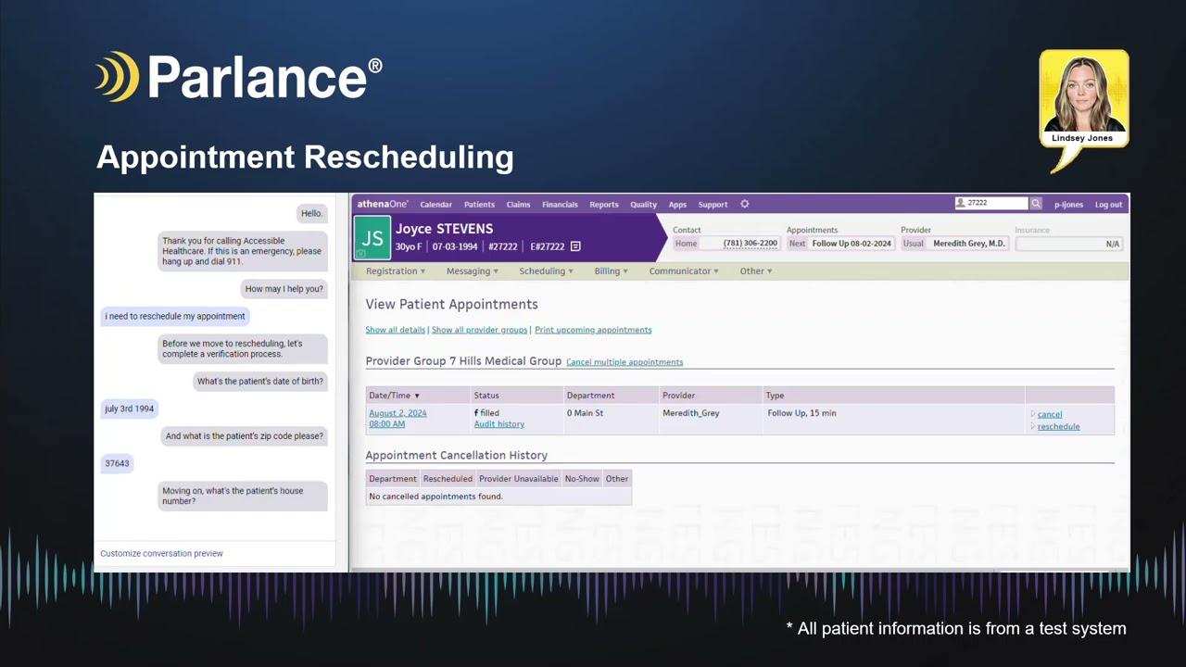Click 'No cancelled appointments found.' text

pyautogui.click(x=435, y=497)
